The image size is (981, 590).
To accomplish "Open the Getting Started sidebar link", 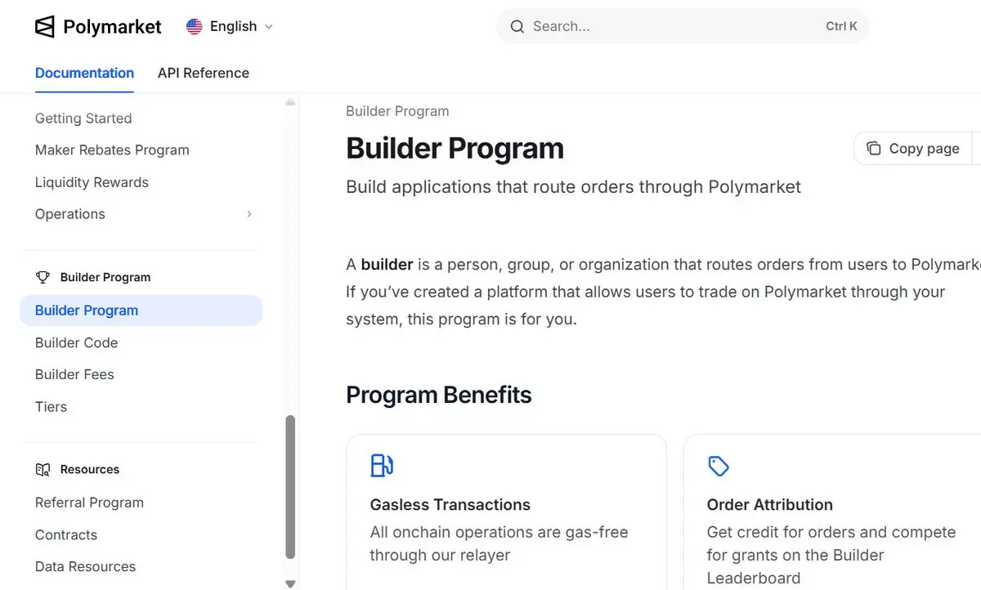I will 83,118.
